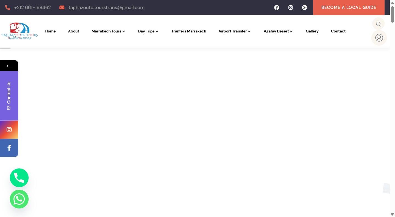Click the envelope email icon in top bar

pyautogui.click(x=62, y=7)
